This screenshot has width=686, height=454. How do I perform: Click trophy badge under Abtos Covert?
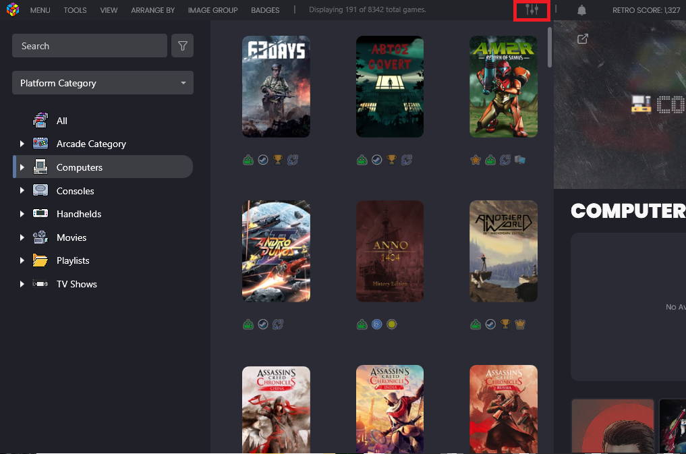point(391,160)
